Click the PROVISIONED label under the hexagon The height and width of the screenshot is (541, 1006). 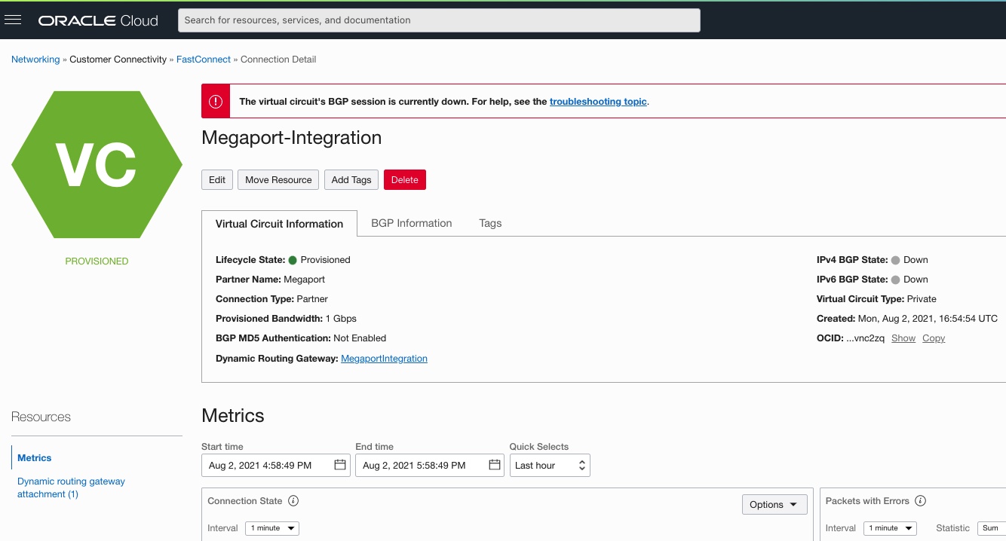click(97, 261)
